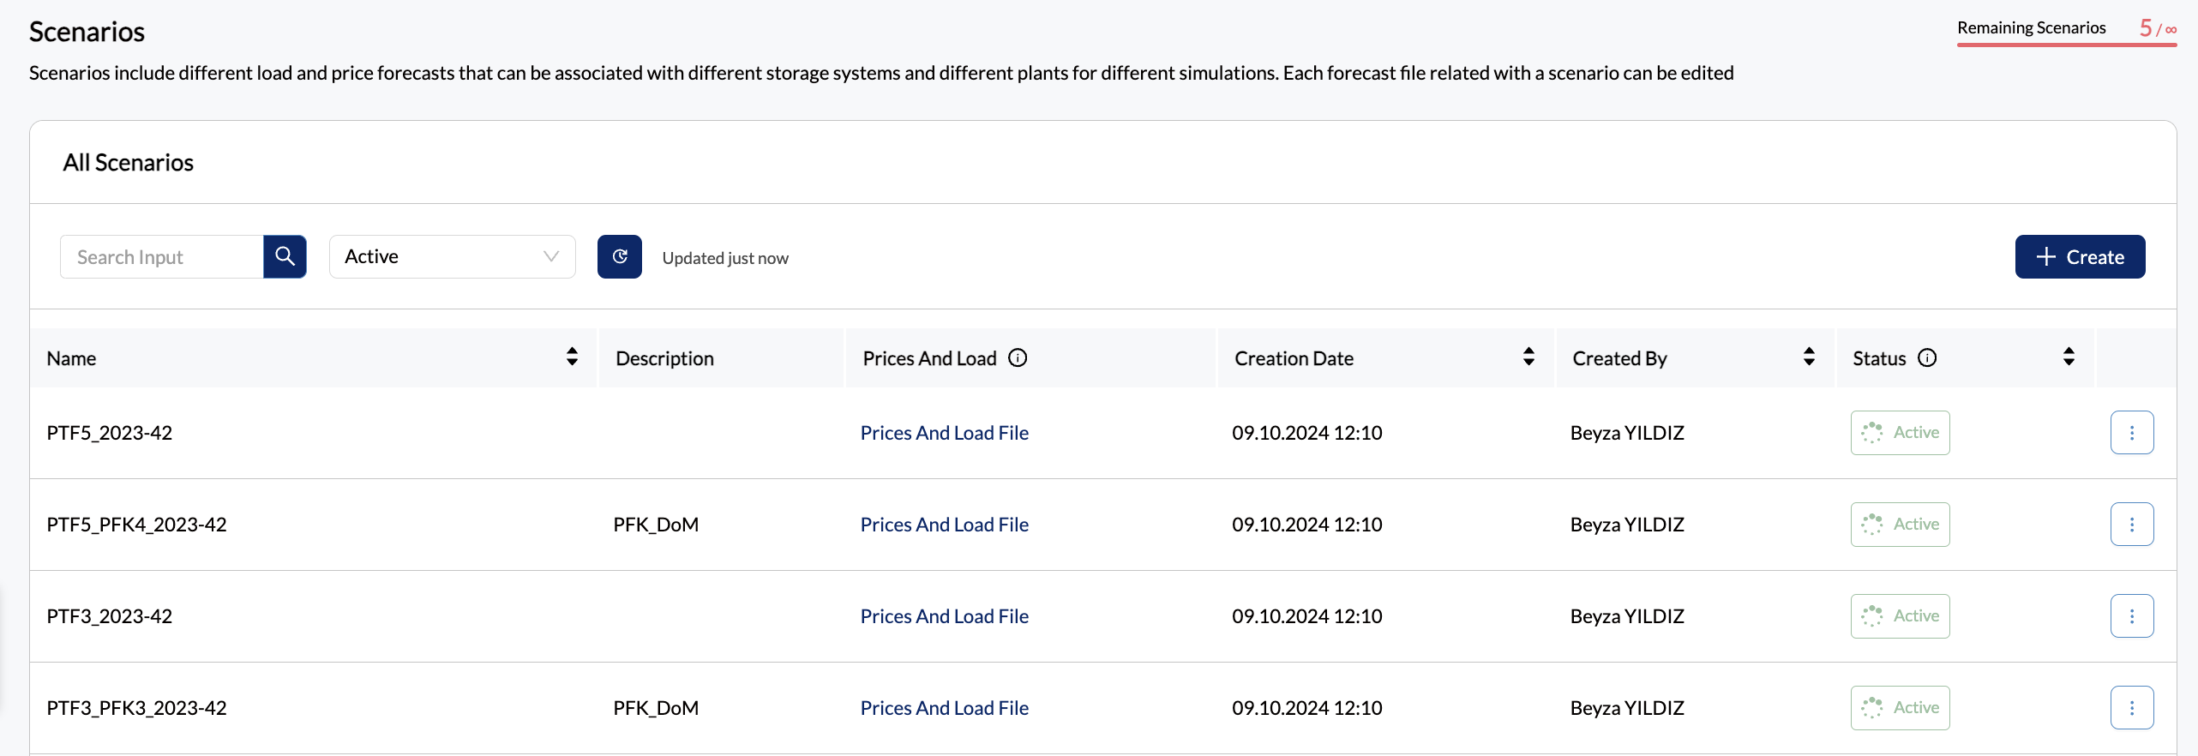Focus the Search Input text field
Viewport: 2198px width, 756px height.
tap(162, 257)
